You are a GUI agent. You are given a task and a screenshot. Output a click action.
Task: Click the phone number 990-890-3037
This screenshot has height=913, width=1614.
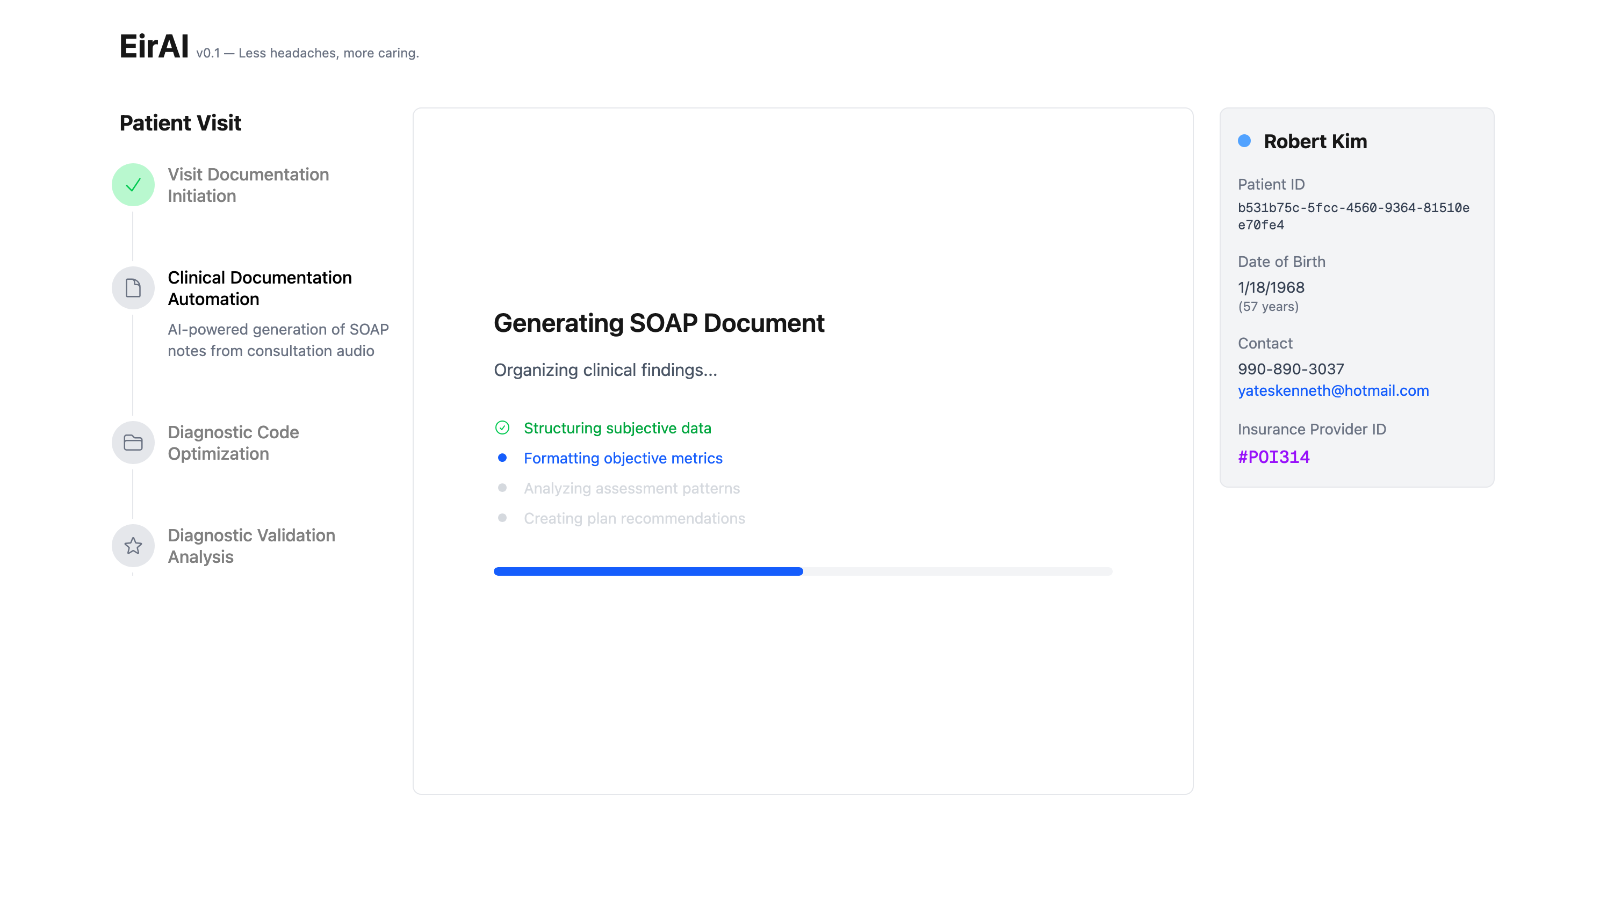click(1291, 369)
